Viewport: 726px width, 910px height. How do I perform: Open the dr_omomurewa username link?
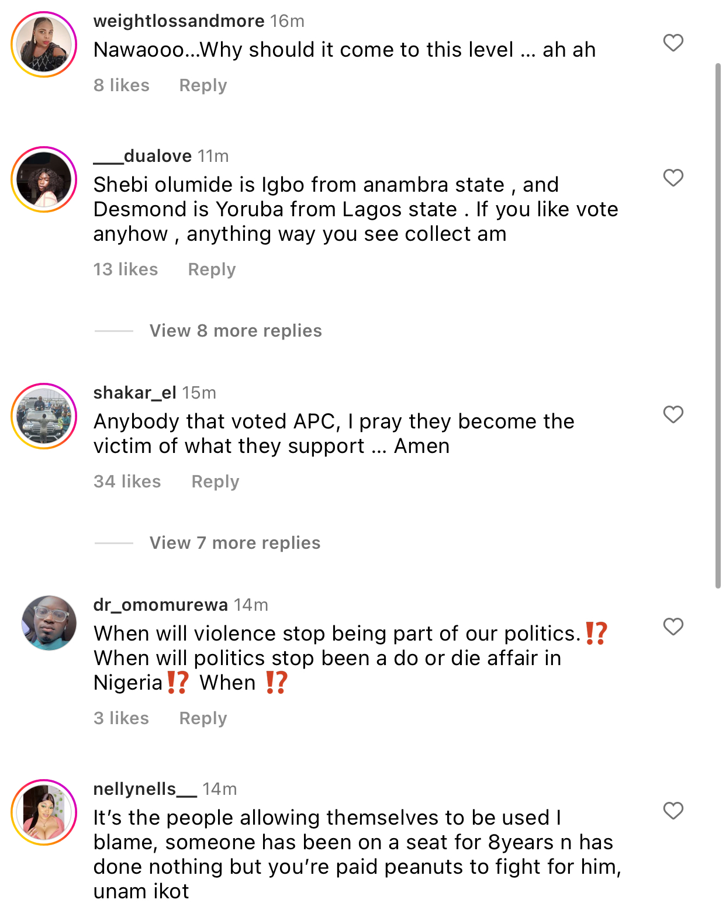click(160, 605)
